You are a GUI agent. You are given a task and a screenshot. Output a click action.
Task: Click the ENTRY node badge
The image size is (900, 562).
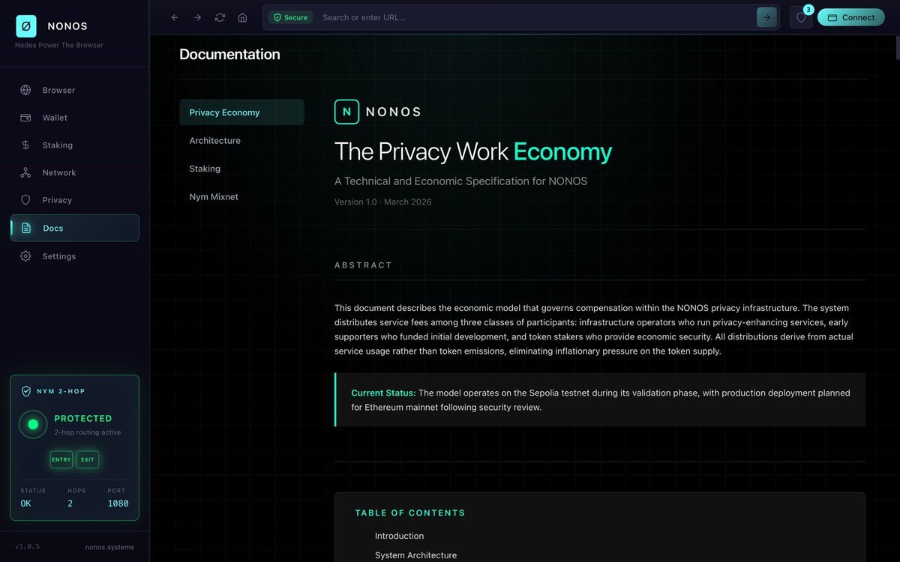[x=61, y=459]
